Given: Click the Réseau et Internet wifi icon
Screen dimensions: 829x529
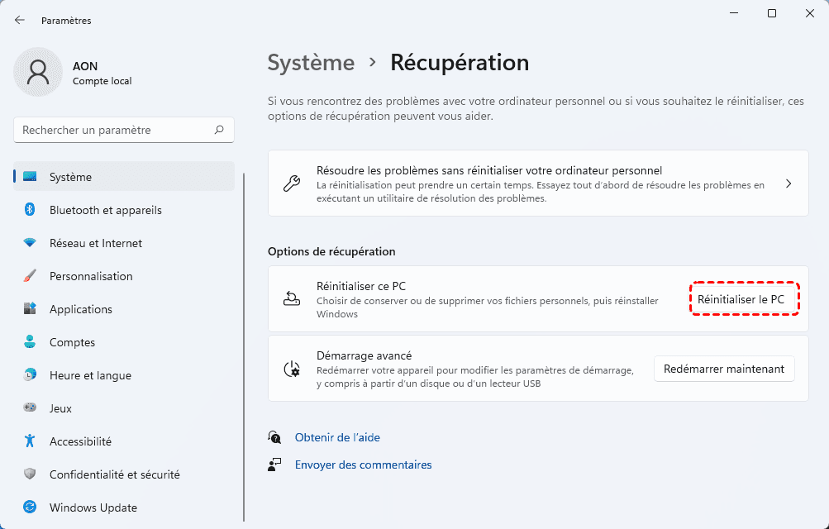Looking at the screenshot, I should pos(31,243).
